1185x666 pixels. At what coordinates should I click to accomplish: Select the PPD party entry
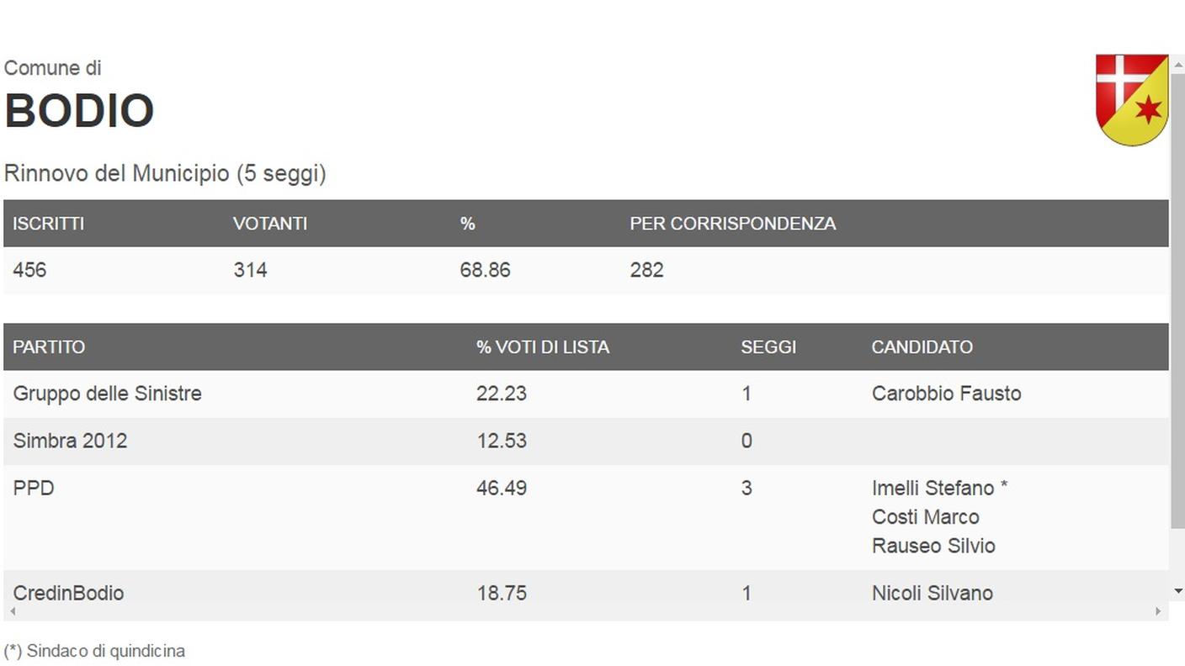pyautogui.click(x=34, y=488)
